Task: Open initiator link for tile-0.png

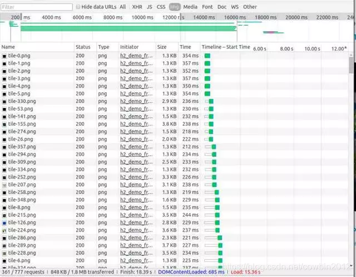Action: coord(136,56)
